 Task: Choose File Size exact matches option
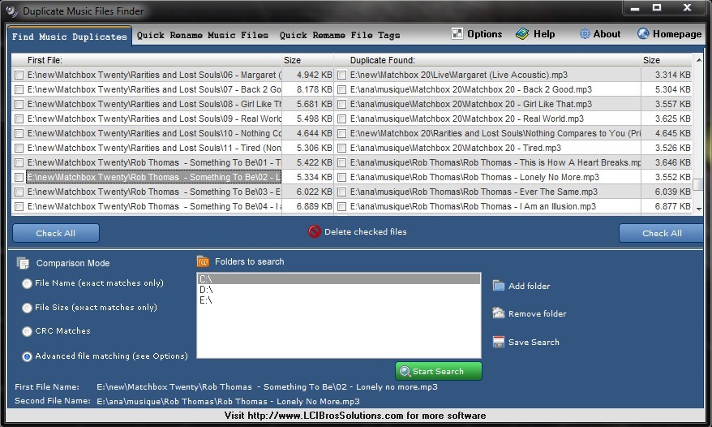(28, 308)
